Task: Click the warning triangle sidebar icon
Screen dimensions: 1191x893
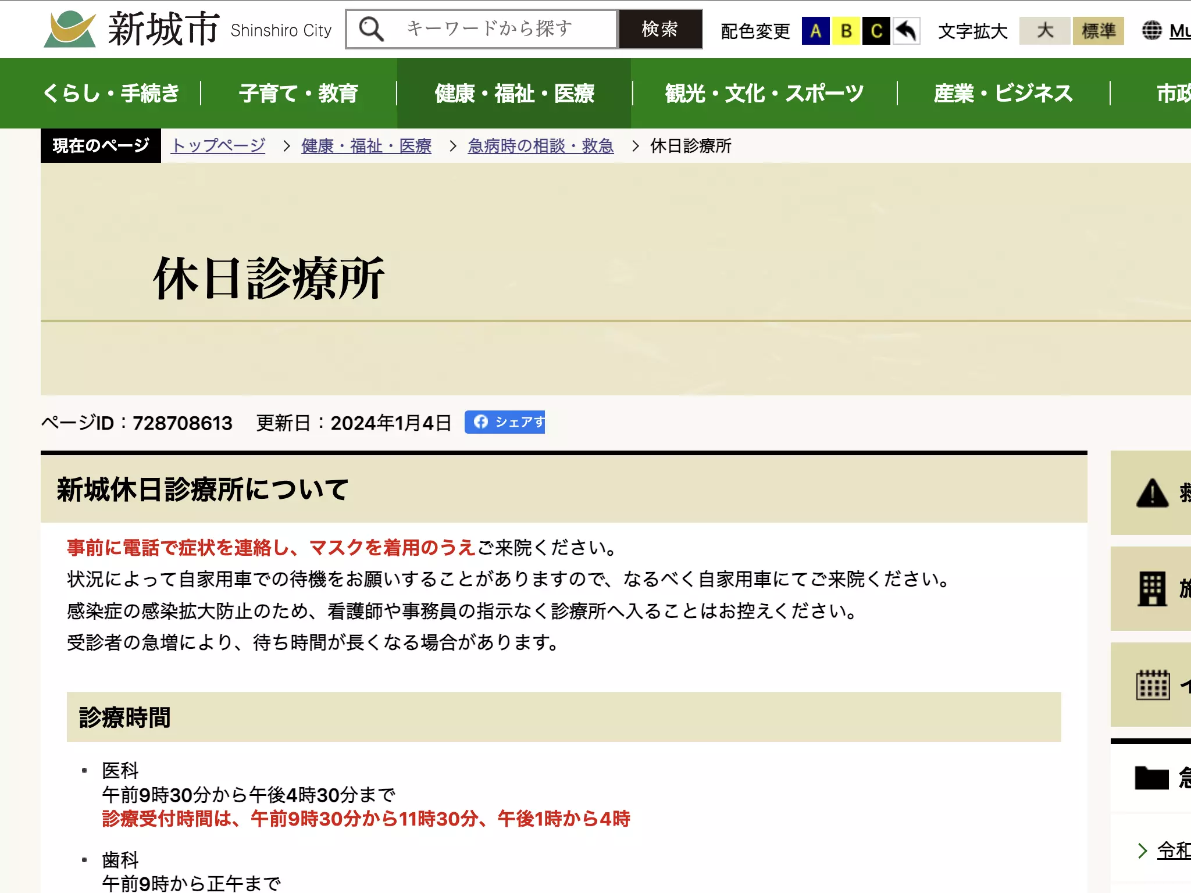Action: click(x=1152, y=493)
